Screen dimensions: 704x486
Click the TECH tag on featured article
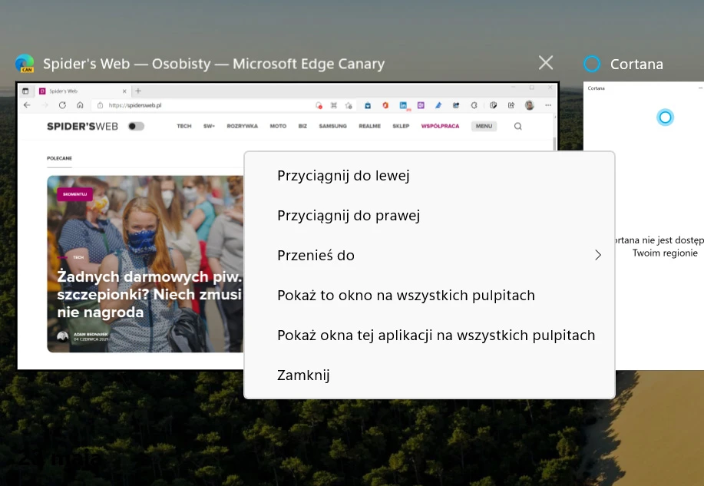pyautogui.click(x=78, y=257)
